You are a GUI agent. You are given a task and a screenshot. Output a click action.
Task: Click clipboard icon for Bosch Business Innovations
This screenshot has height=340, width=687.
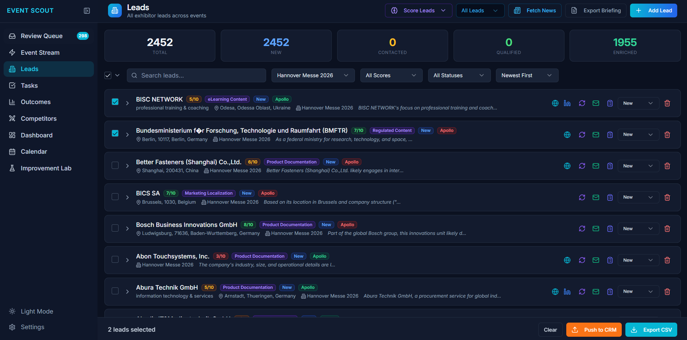pyautogui.click(x=610, y=229)
